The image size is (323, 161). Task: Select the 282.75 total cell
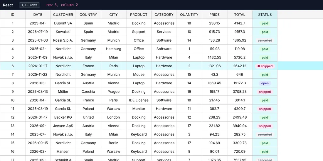coord(240,135)
